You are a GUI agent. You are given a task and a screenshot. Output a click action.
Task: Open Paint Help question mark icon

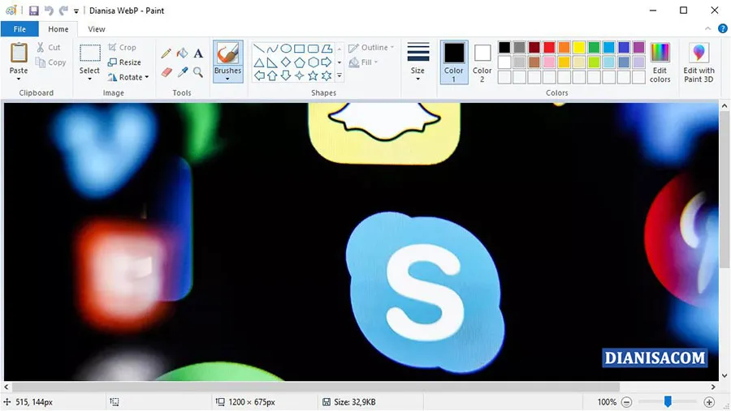[723, 29]
